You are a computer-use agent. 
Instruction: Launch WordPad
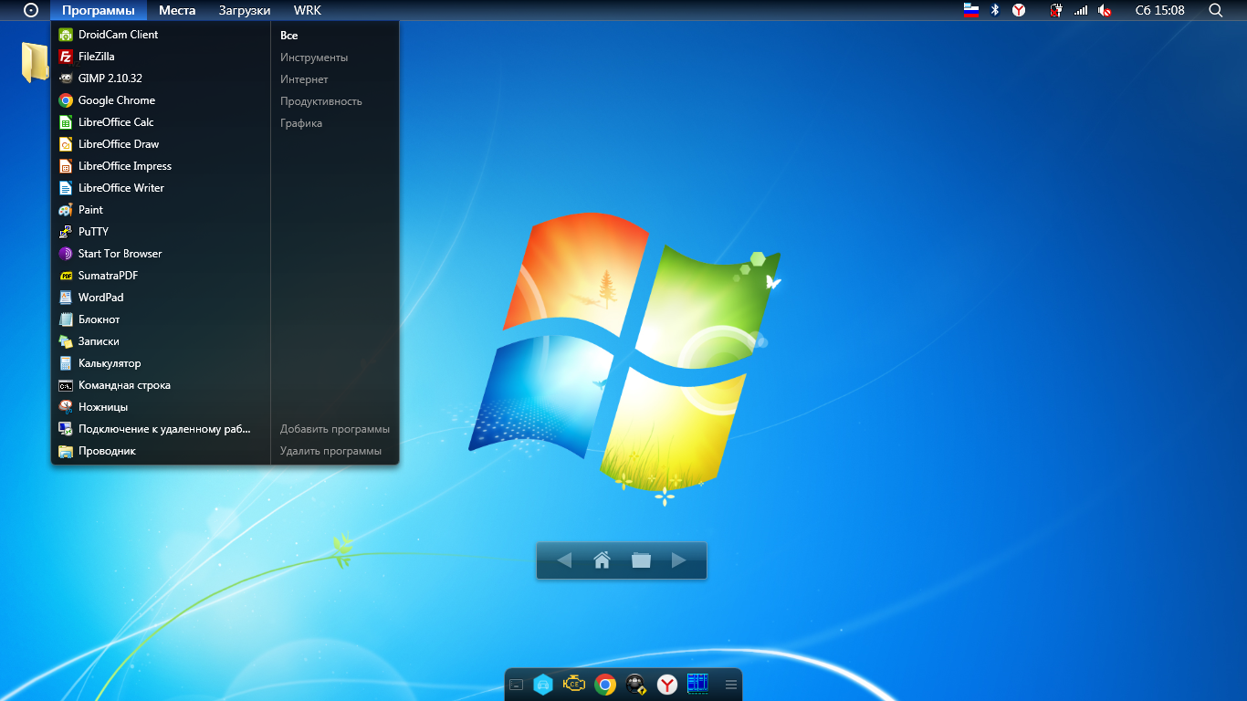161,298
